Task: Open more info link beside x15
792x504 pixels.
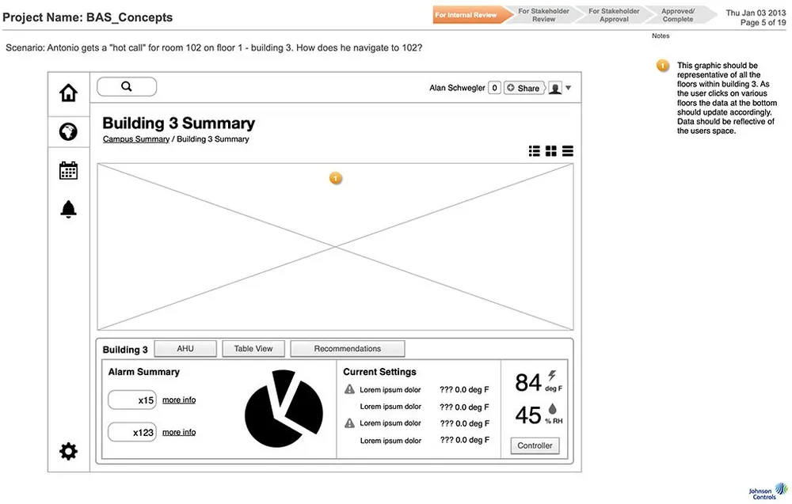Action: [x=179, y=400]
